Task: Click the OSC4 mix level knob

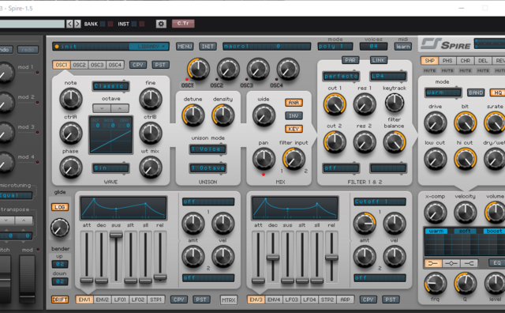Action: [x=288, y=69]
